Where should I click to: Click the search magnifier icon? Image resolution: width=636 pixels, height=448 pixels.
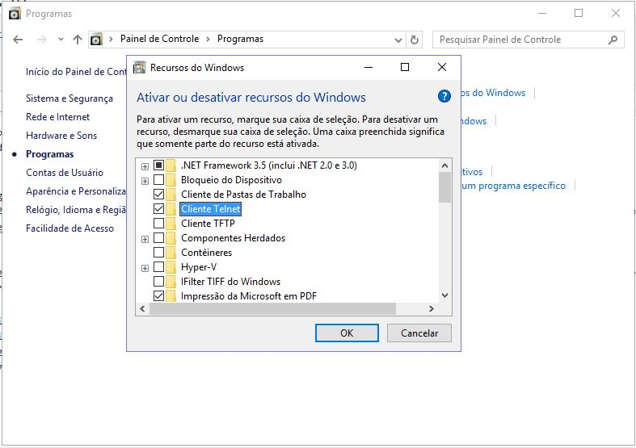click(613, 39)
